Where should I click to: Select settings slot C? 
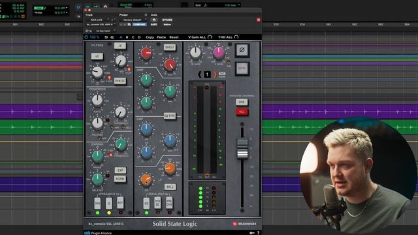click(133, 37)
